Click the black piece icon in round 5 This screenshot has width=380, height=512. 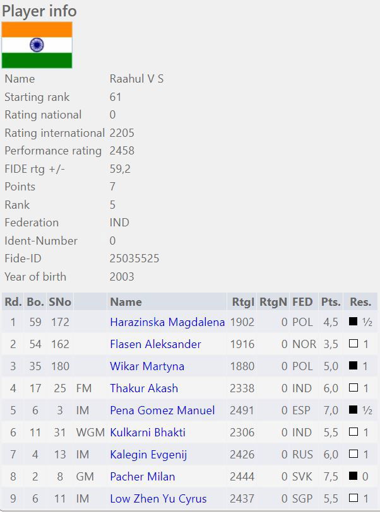tap(353, 410)
